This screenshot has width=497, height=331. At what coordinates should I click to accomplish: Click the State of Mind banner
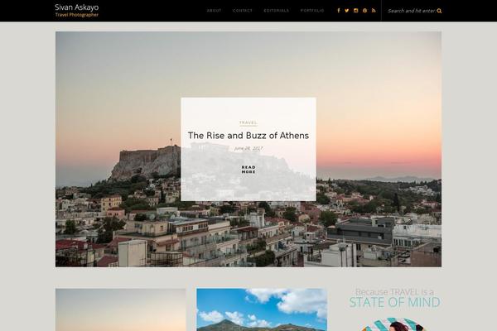tap(394, 298)
